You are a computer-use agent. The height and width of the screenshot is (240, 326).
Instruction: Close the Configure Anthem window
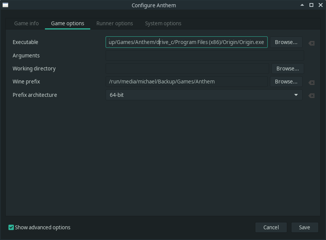pos(320,5)
